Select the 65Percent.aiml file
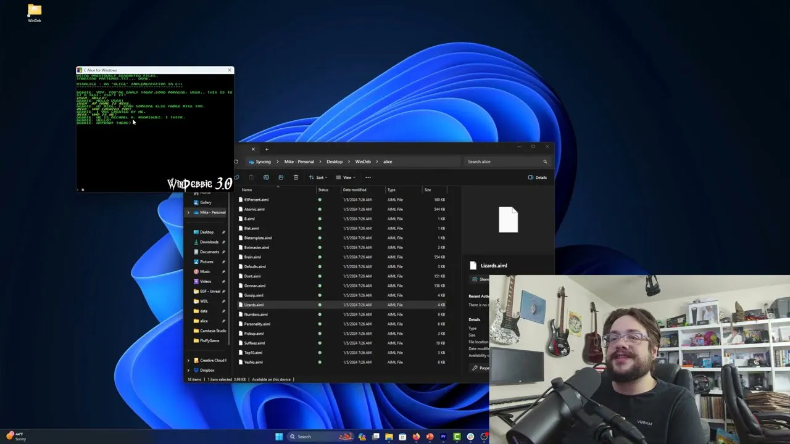The image size is (790, 444). (x=343, y=200)
